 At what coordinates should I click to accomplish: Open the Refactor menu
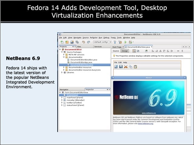click(x=94, y=37)
